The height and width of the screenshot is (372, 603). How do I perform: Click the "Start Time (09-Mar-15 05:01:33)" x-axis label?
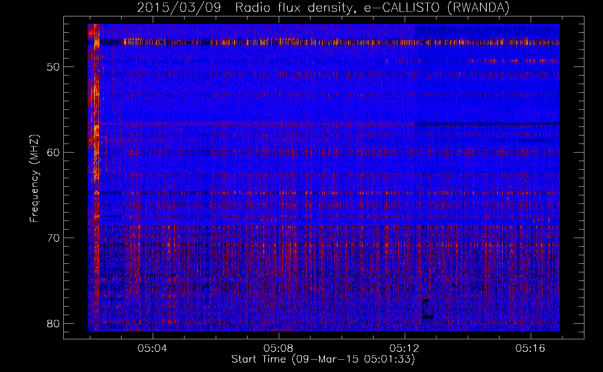point(323,359)
